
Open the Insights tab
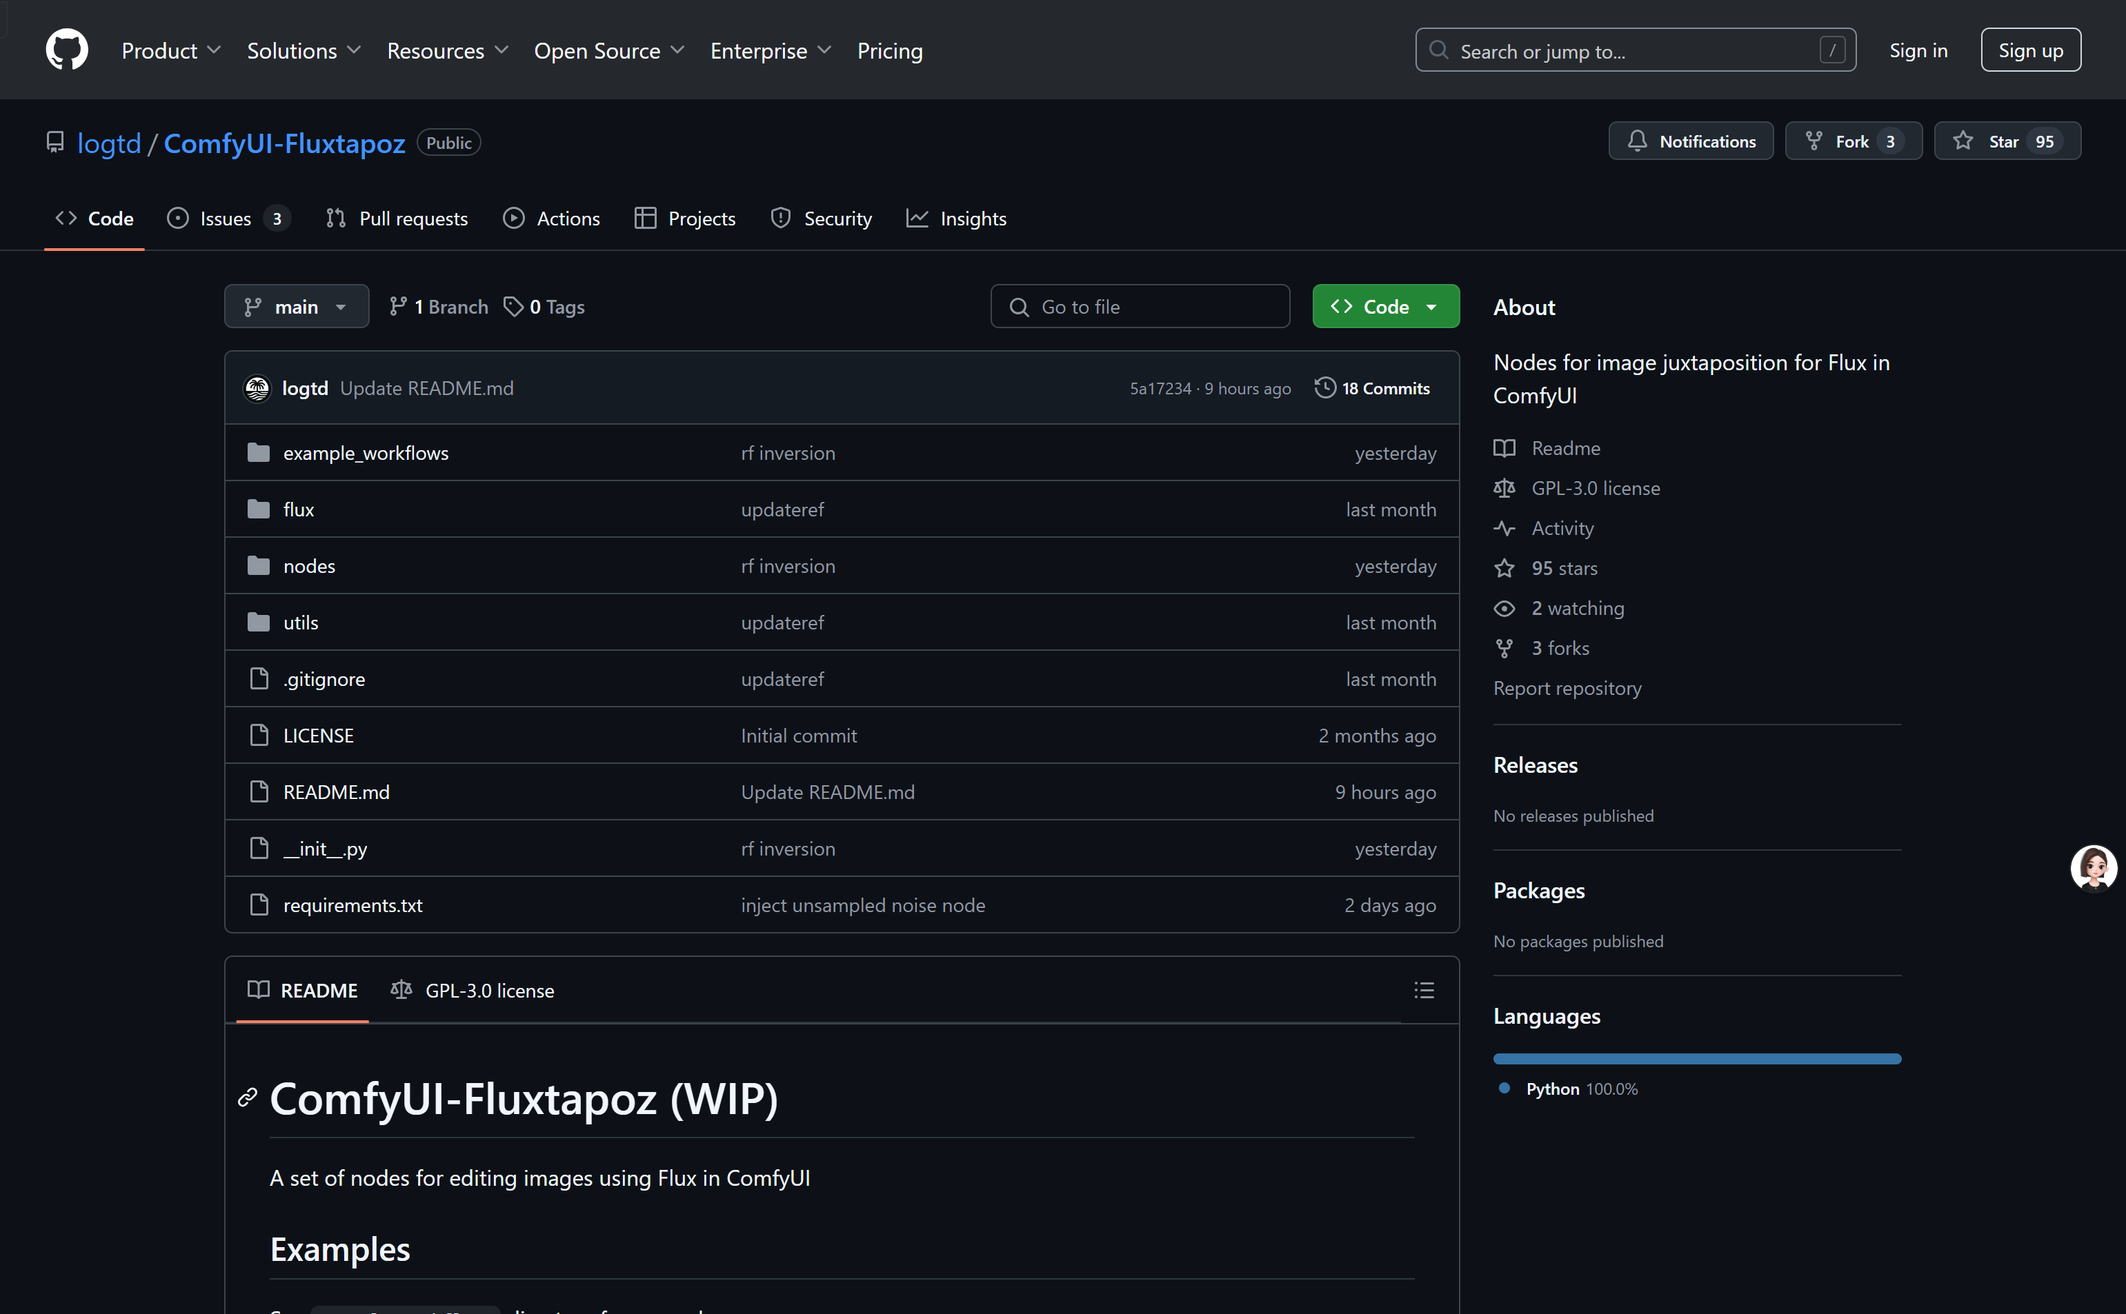pyautogui.click(x=957, y=218)
